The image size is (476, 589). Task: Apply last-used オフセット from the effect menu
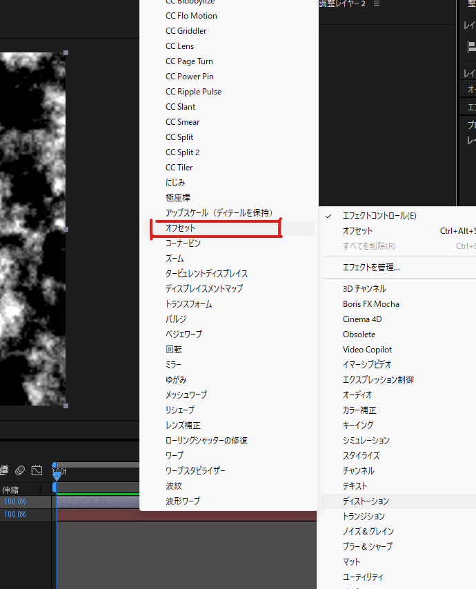point(357,231)
